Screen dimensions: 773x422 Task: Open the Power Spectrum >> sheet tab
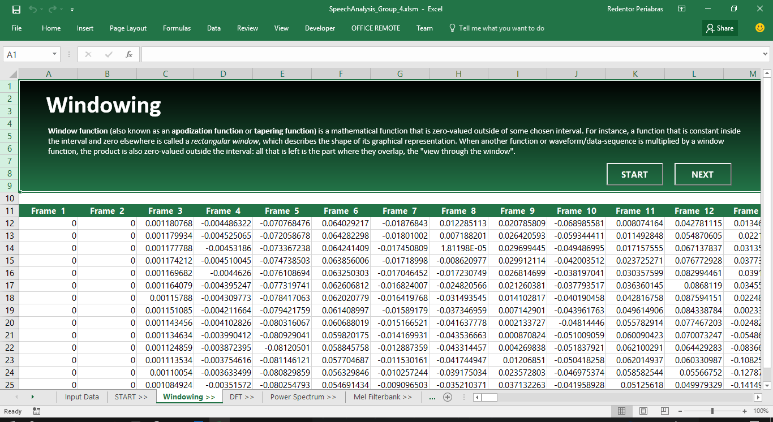(x=303, y=397)
